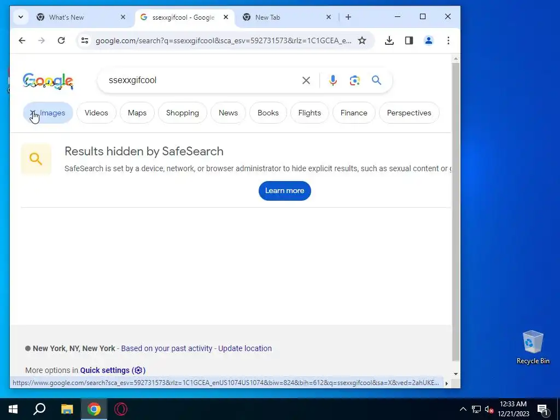This screenshot has height=420, width=560.
Task: Select the News filter chip
Action: click(228, 113)
